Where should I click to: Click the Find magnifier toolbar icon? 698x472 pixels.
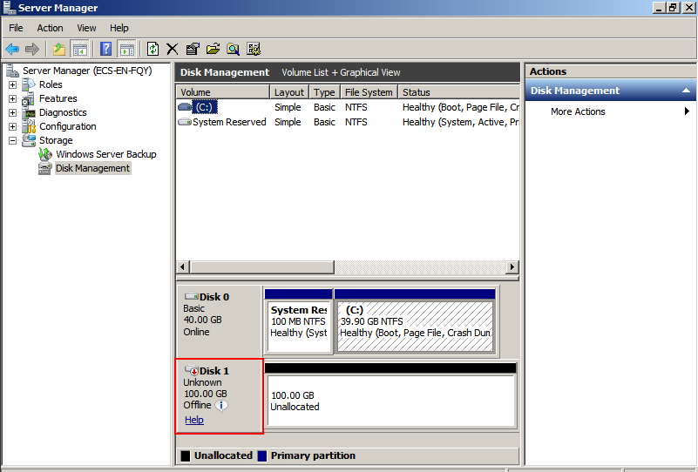(x=233, y=49)
